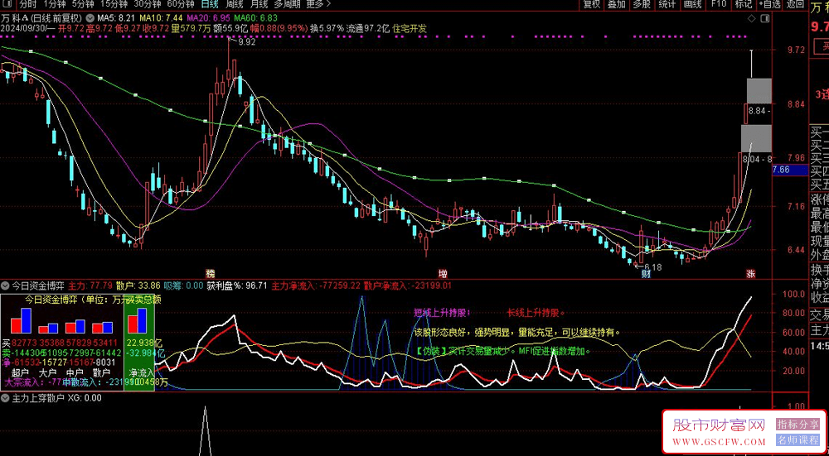Toggle the side panel icon beside the diamond

pyautogui.click(x=764, y=18)
